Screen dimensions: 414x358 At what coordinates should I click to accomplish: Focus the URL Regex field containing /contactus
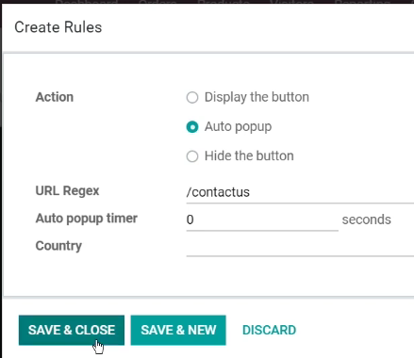[300, 192]
